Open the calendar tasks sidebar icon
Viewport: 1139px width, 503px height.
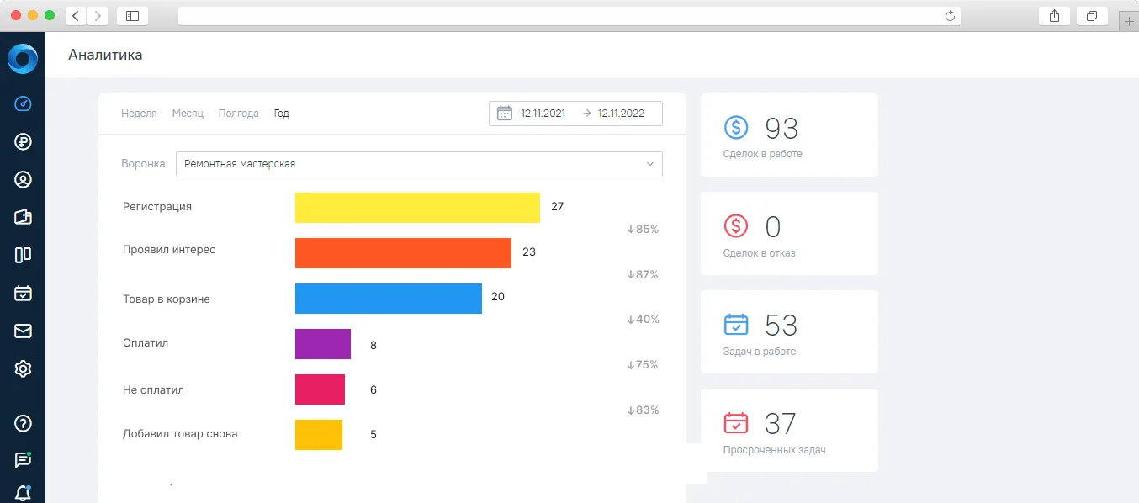click(23, 293)
